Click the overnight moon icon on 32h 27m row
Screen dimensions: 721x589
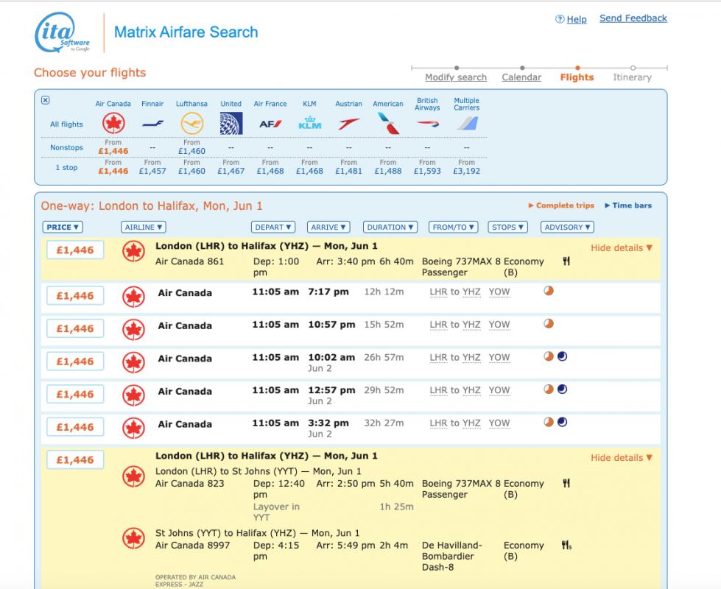point(563,422)
